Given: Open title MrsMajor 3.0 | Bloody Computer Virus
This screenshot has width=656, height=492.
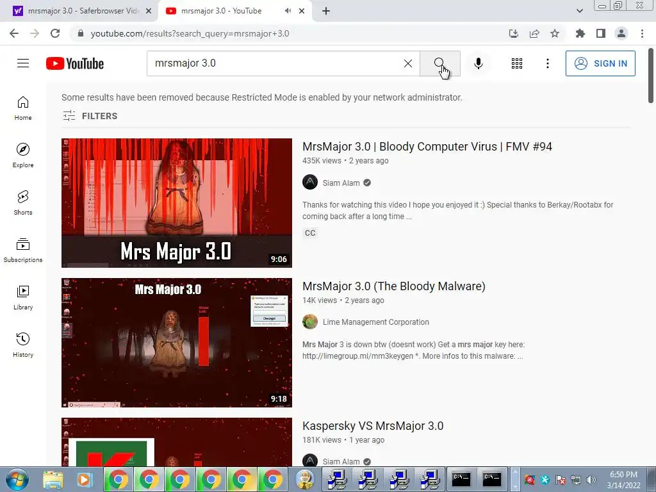Looking at the screenshot, I should (x=427, y=147).
